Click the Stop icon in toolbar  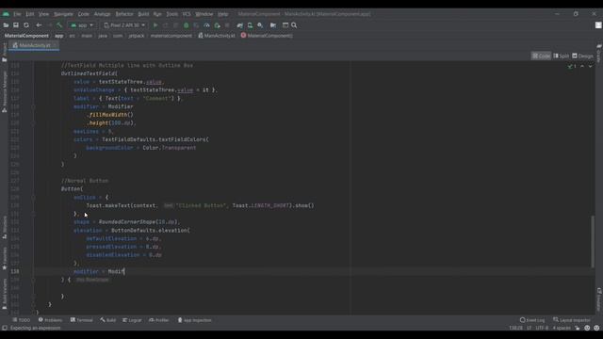tap(227, 25)
